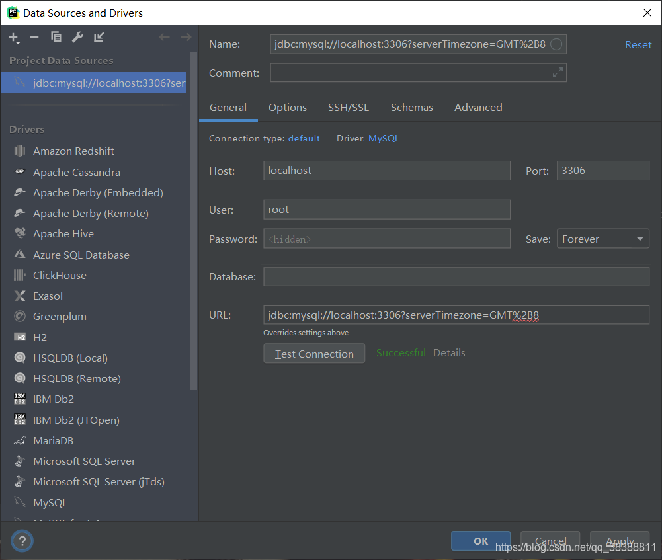
Task: Click into the URL field
Action: click(456, 315)
